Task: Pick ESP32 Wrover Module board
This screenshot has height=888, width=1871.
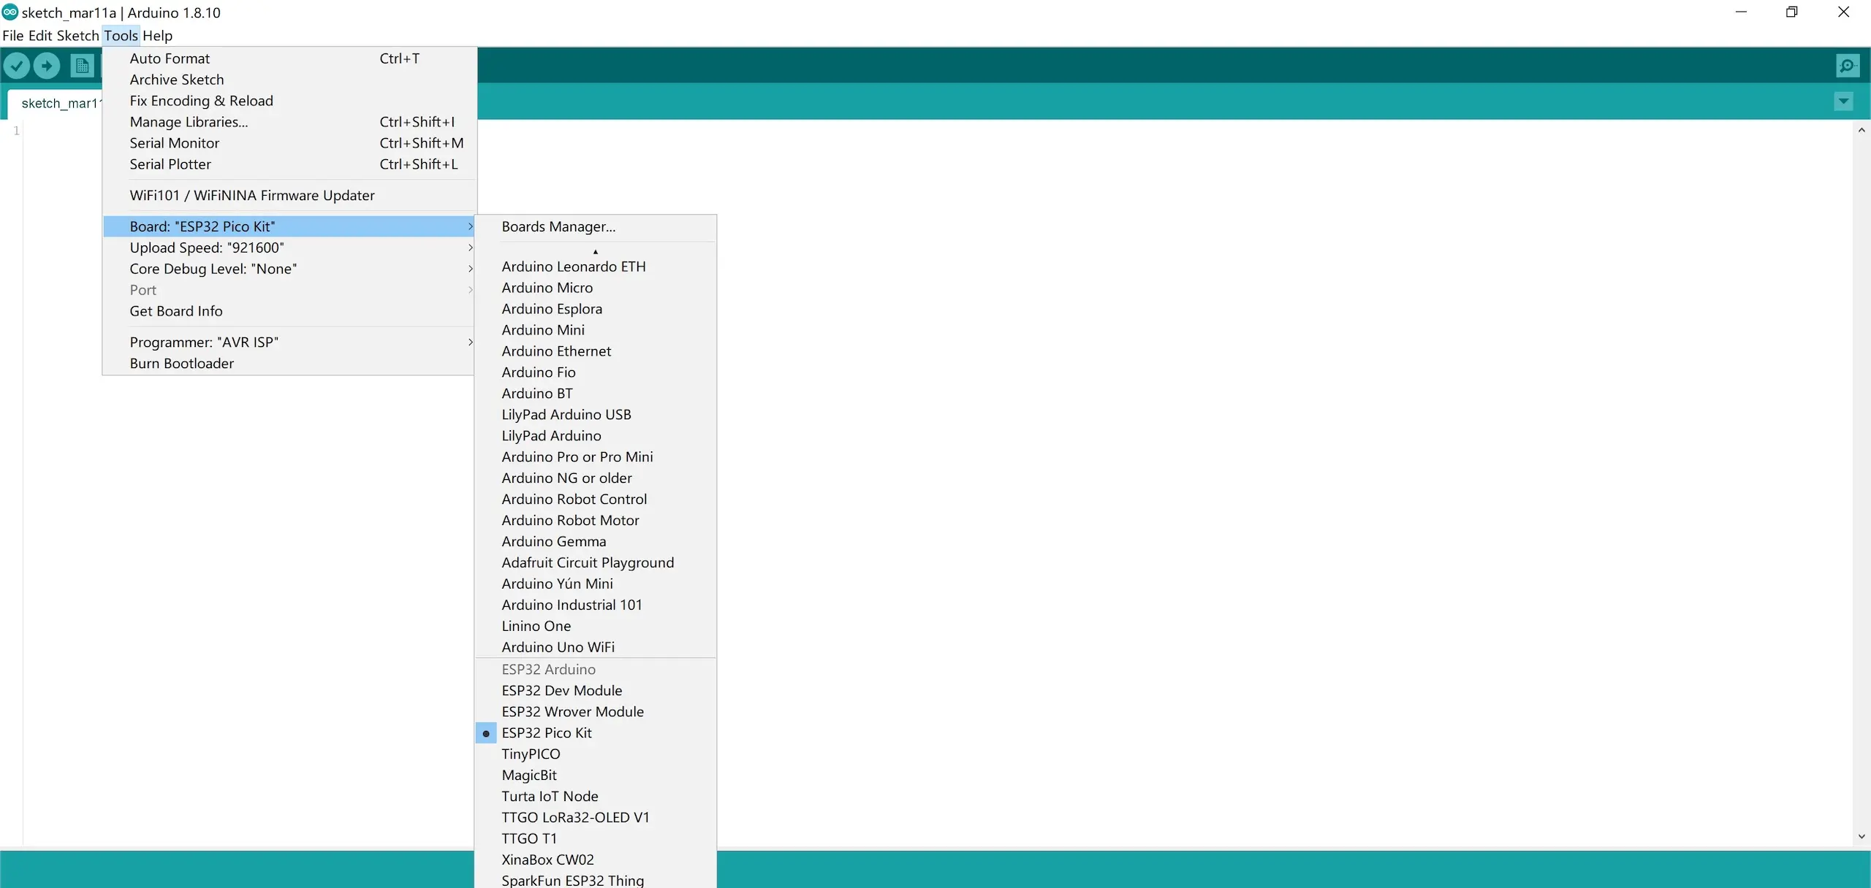Action: click(x=596, y=712)
